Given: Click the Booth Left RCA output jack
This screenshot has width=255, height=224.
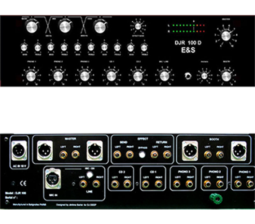Looking at the screenshot, I should pyautogui.click(x=208, y=154).
